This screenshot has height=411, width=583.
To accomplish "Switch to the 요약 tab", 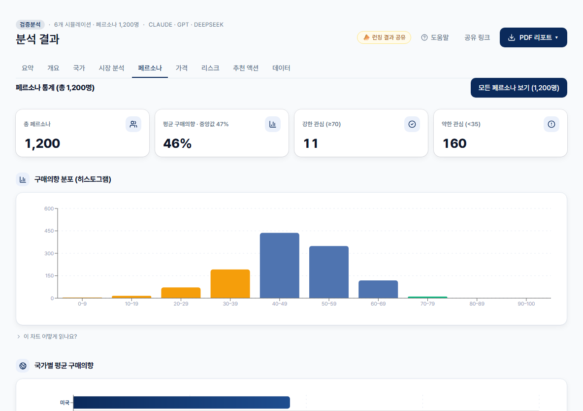I will 28,68.
